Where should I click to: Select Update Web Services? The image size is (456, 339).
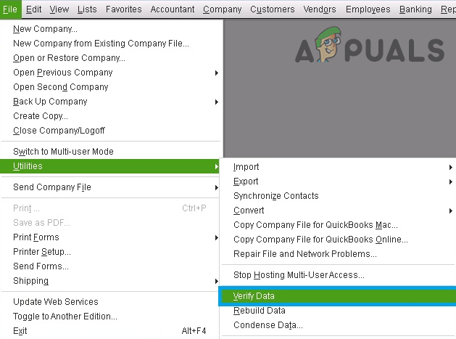pos(55,302)
